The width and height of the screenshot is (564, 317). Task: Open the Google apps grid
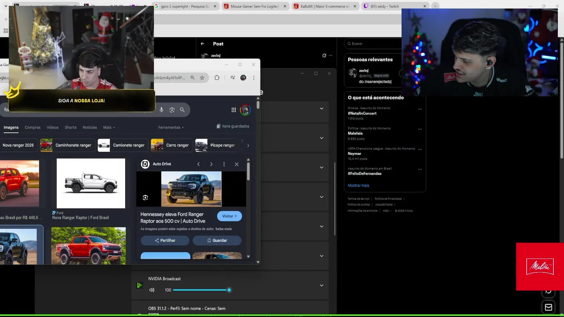tap(234, 110)
